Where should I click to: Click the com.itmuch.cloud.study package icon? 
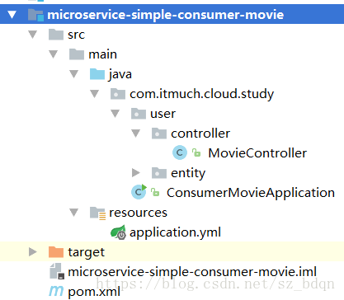click(x=118, y=94)
